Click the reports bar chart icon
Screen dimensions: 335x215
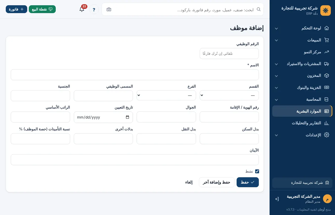tap(327, 123)
